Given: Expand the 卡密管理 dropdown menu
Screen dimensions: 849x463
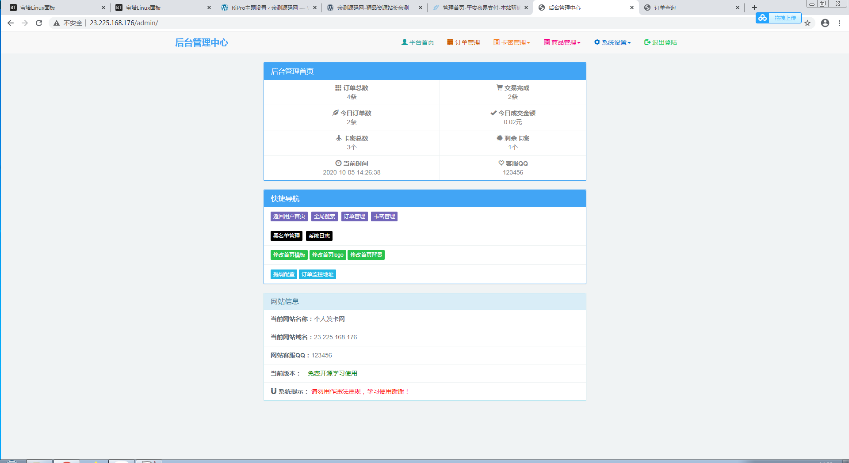Looking at the screenshot, I should (512, 42).
